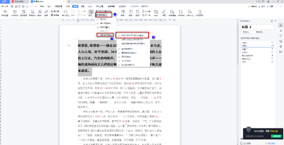284x145 pixels.
Task: Select the 正文 style in list
Action: 257,62
